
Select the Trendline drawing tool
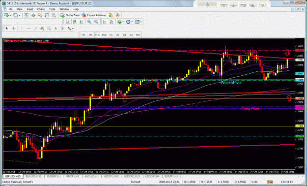click(x=35, y=29)
